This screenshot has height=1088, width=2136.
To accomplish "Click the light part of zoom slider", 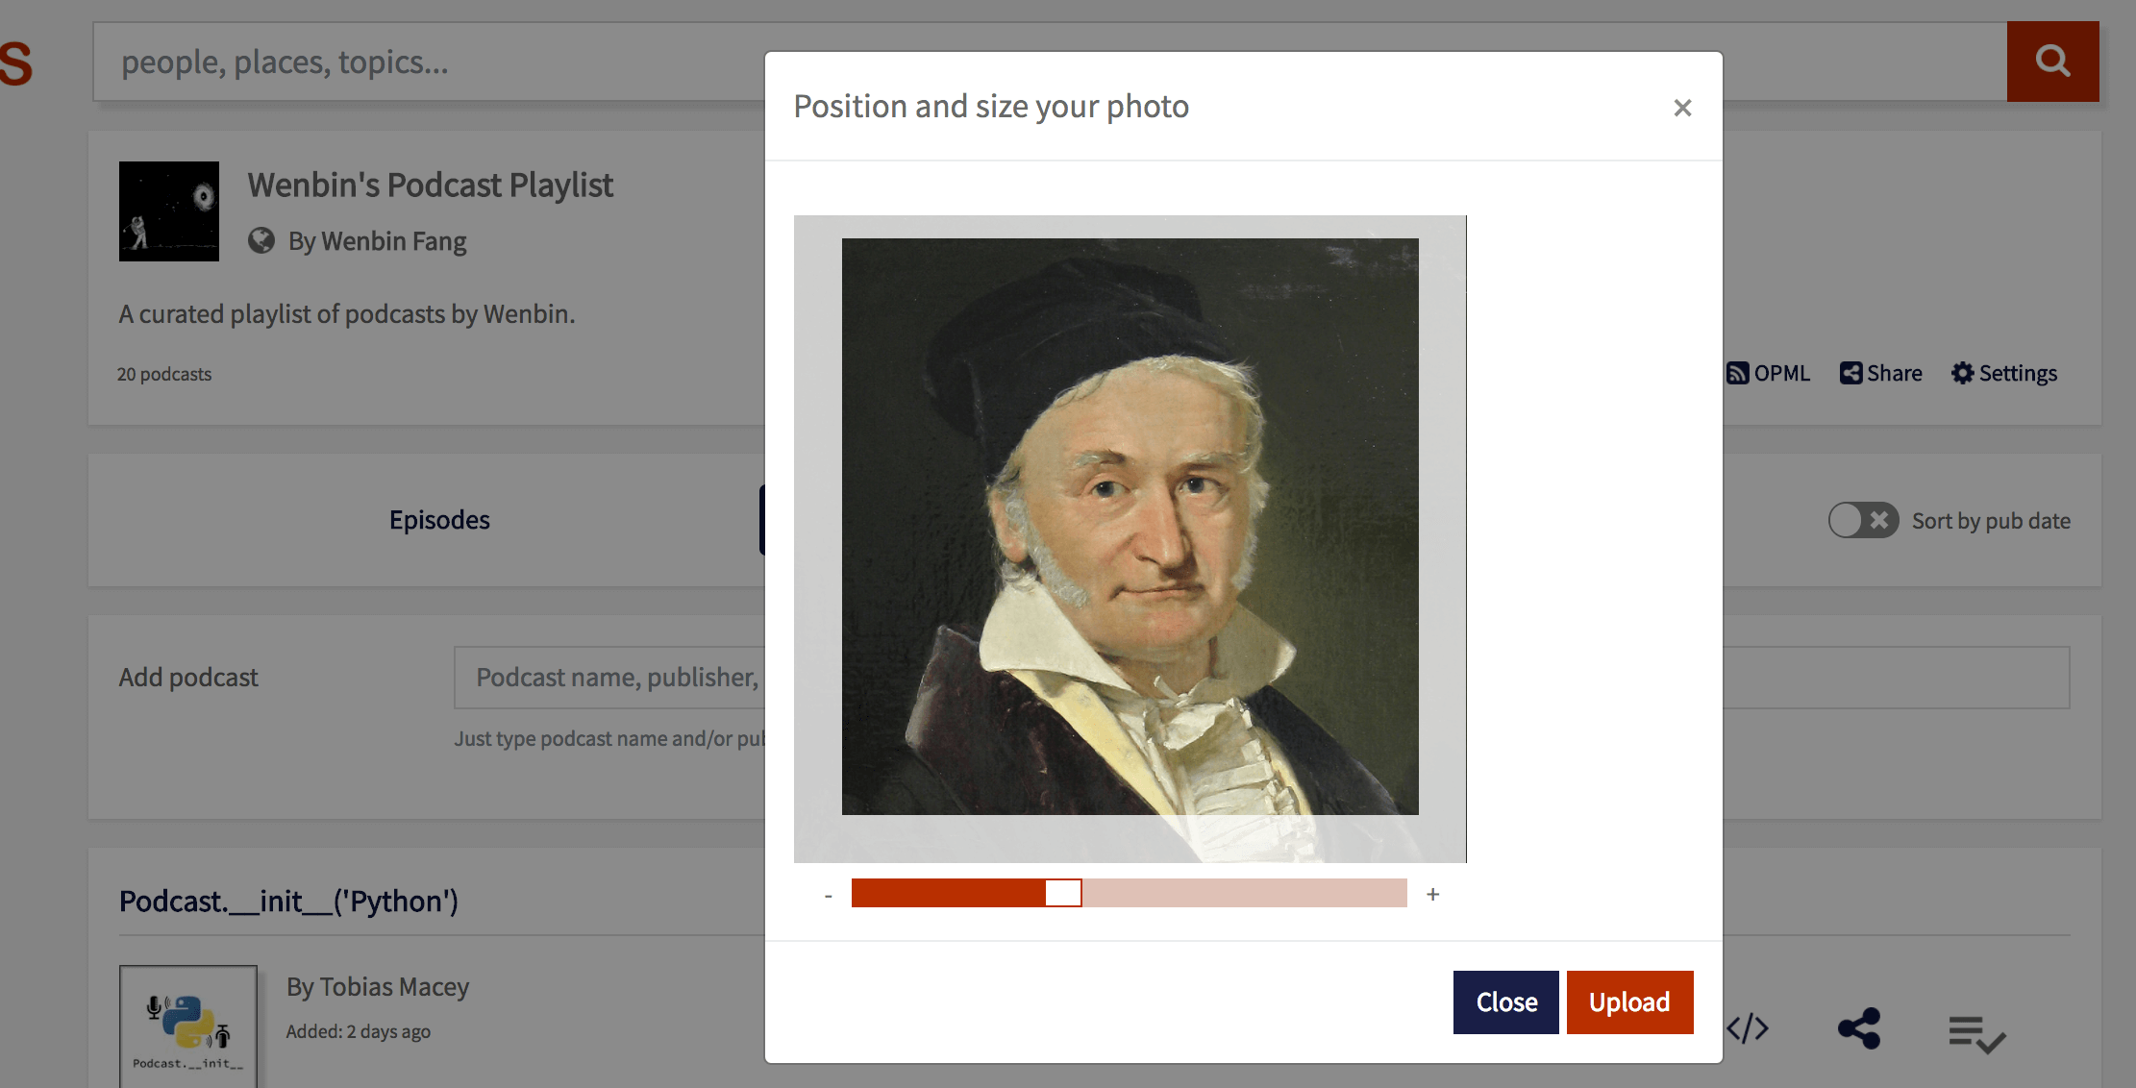I will click(1244, 893).
